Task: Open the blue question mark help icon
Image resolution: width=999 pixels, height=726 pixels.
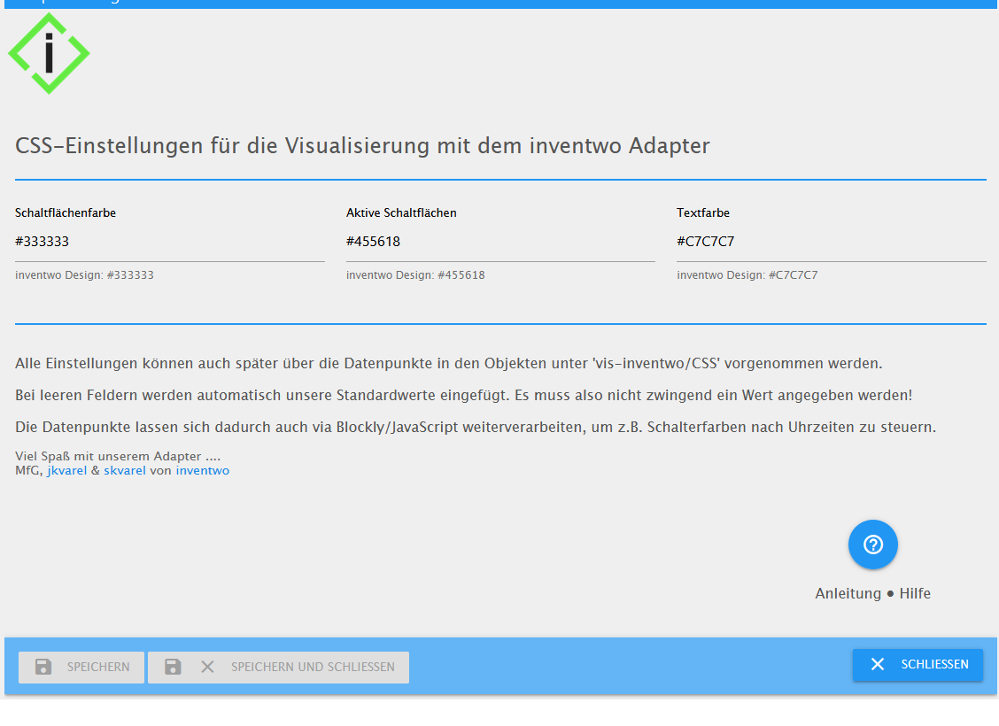Action: coord(873,544)
